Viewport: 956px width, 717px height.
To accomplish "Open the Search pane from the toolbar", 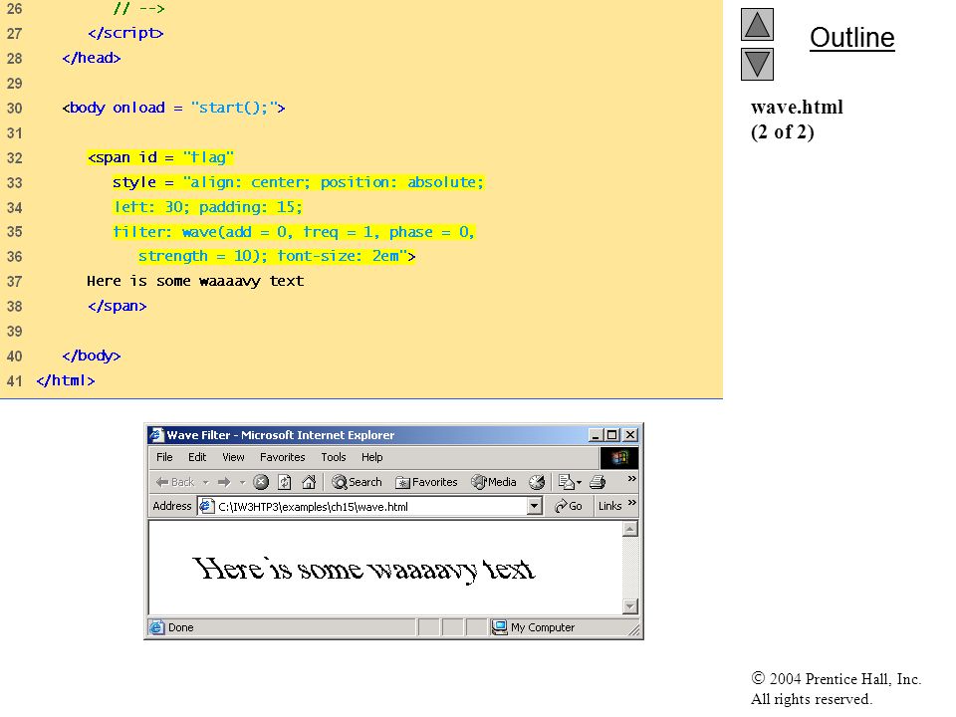I will [x=357, y=482].
